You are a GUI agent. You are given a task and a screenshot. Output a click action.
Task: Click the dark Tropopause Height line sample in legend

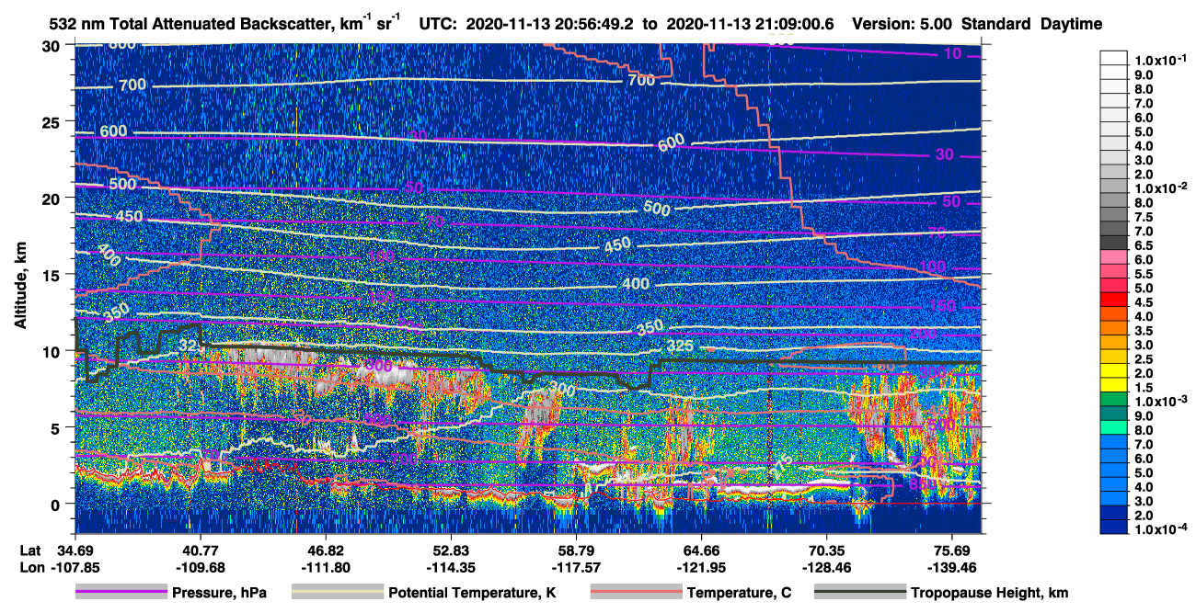tap(860, 593)
